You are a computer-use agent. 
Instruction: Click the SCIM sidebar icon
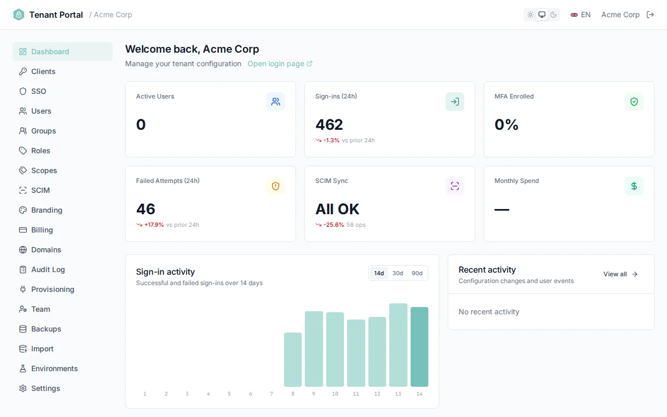[23, 190]
